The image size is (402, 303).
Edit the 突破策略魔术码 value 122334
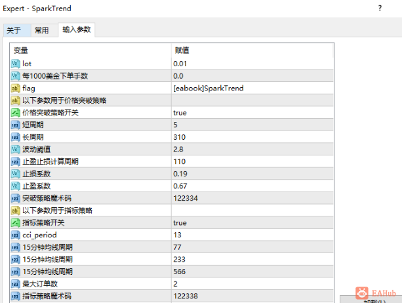pos(252,198)
